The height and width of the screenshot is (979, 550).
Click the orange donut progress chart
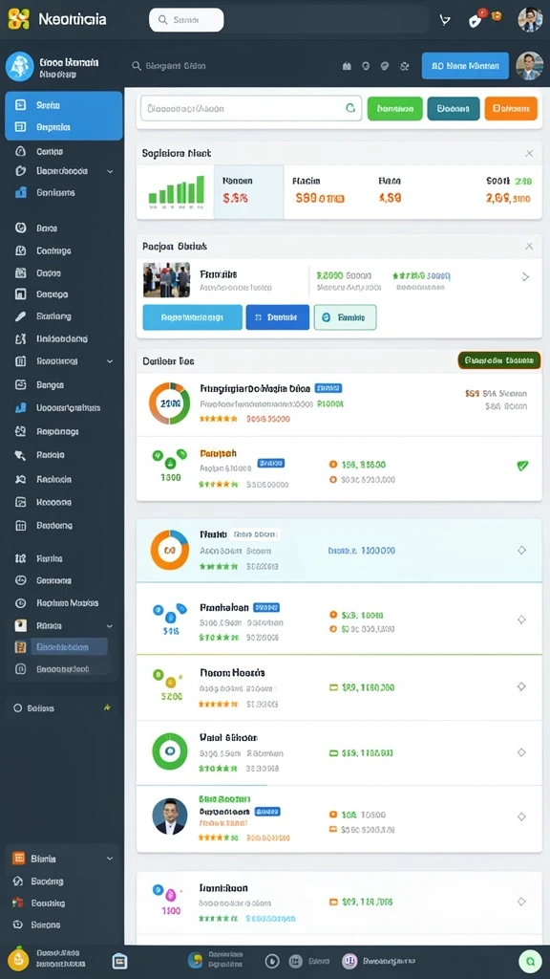click(170, 550)
